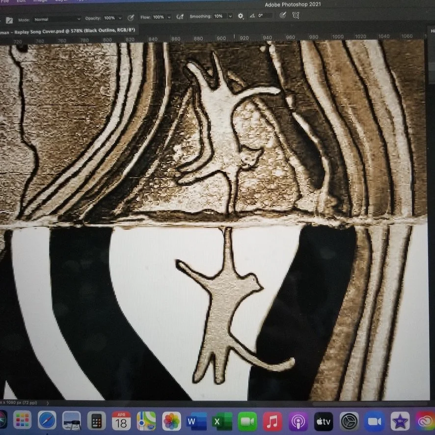
Task: Open smoothing options gear icon
Action: (x=241, y=16)
